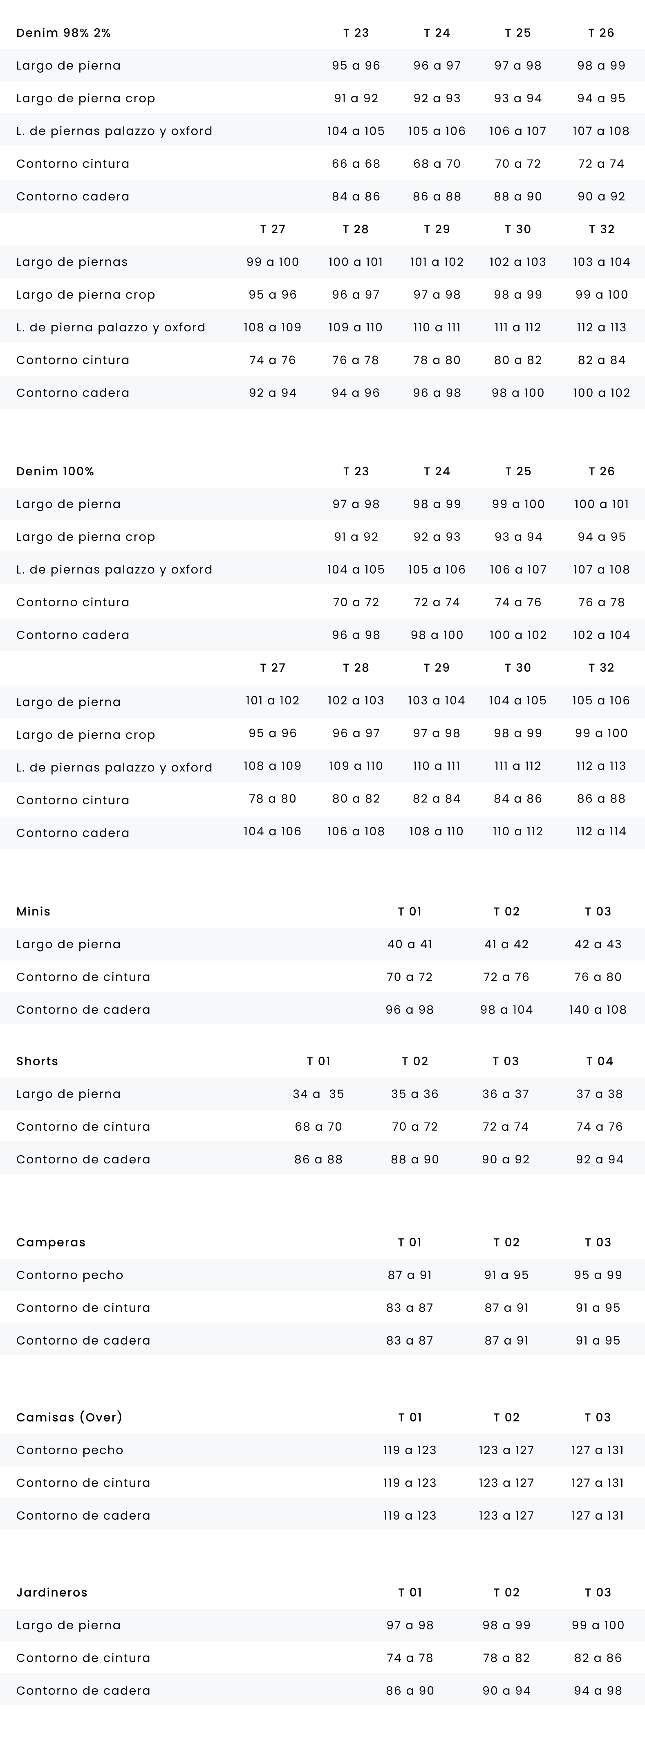This screenshot has height=1759, width=645.
Task: Click the 40 a 41 Minis length value
Action: (x=410, y=945)
